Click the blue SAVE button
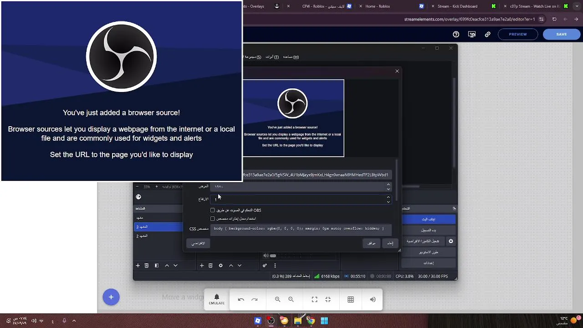Image resolution: width=583 pixels, height=328 pixels. coord(562,34)
